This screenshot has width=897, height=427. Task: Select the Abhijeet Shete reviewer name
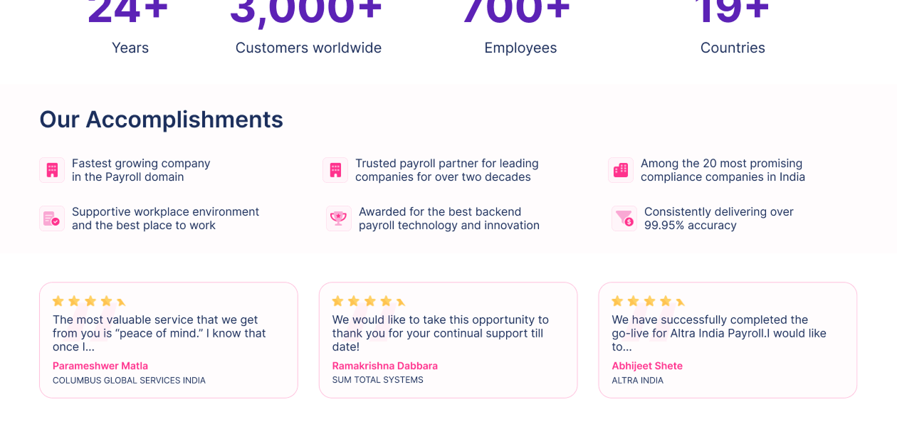coord(647,366)
